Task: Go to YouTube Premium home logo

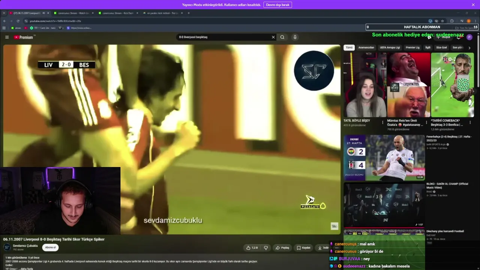Action: point(24,37)
